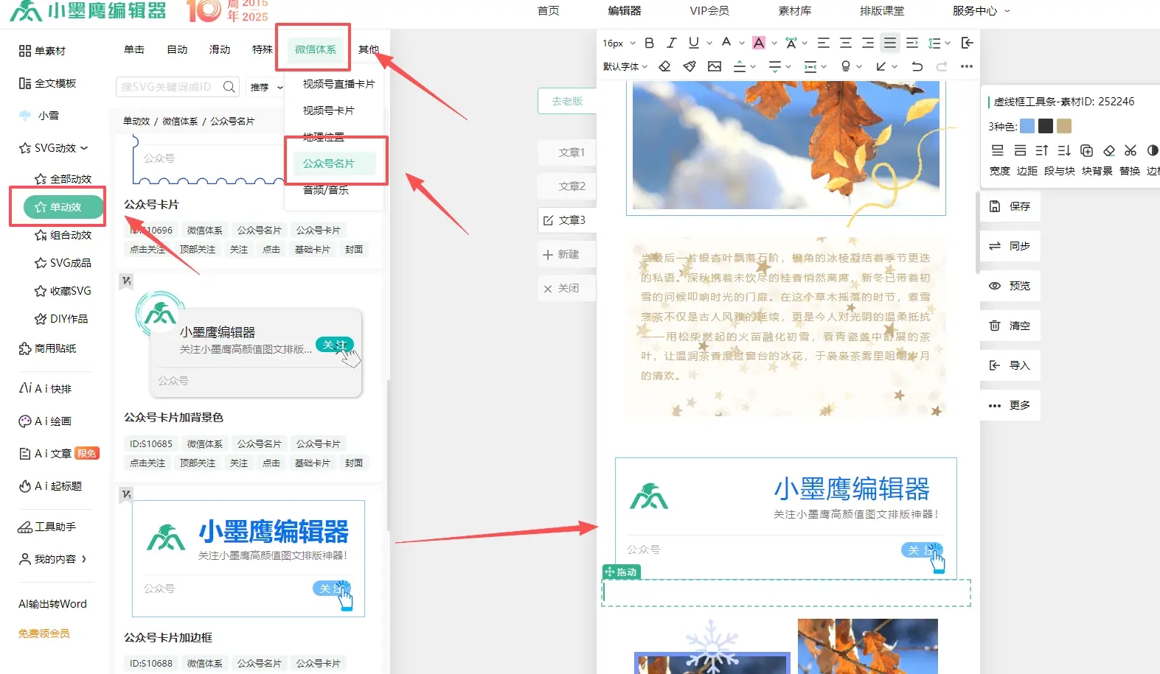Choose 视频号直播卡片 from the menu
Viewport: 1160px width, 674px height.
[x=338, y=84]
